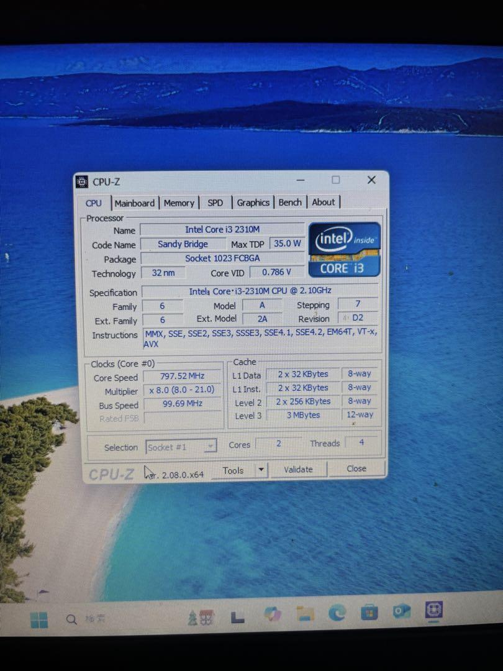Click the CPU-Z title bar app icon
This screenshot has height=671, width=503.
pos(82,182)
